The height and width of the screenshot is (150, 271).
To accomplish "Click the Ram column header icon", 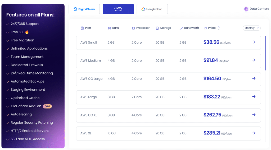I will pos(109,28).
